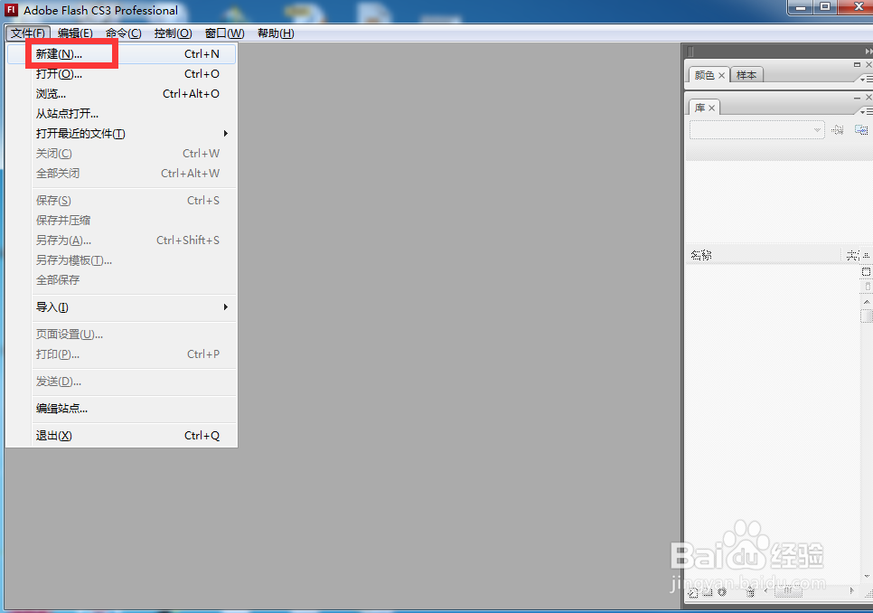Choose 浏览... menu entry

tap(121, 93)
